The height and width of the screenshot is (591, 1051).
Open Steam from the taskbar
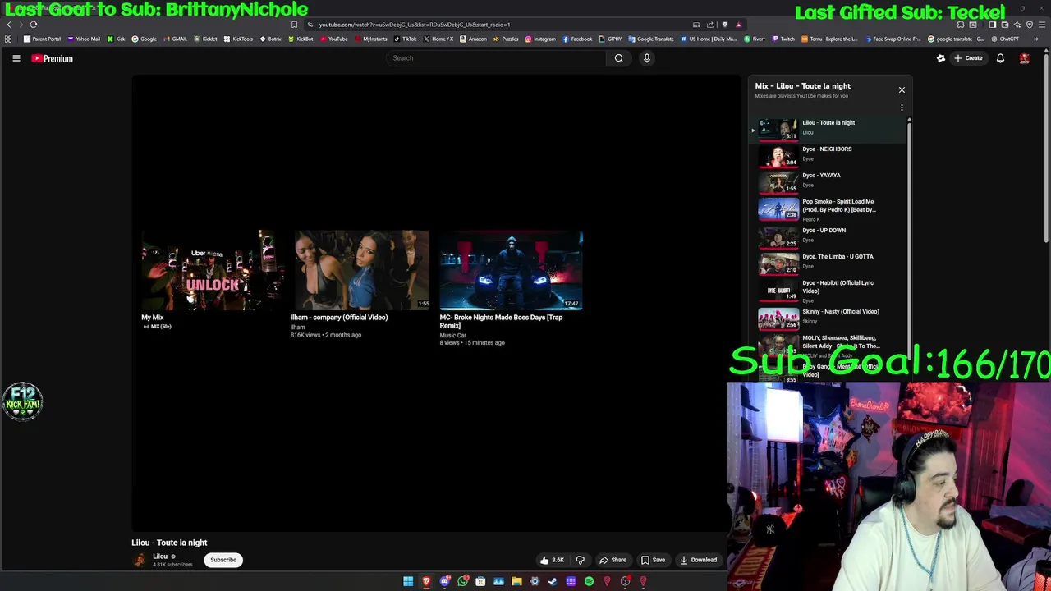(553, 582)
